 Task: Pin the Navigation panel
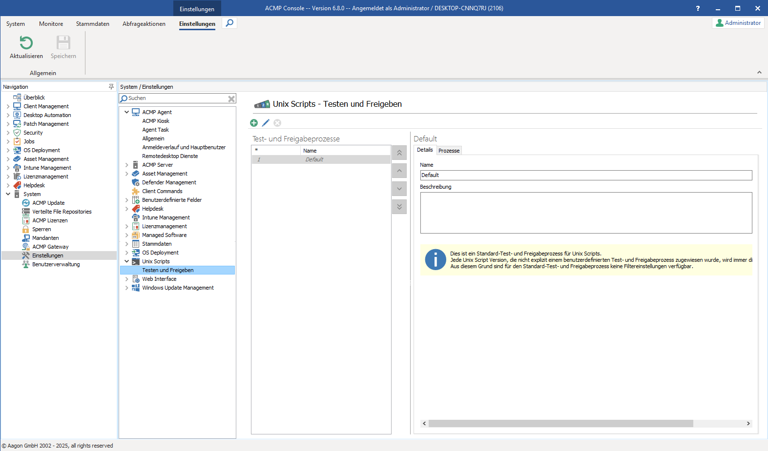tap(111, 87)
